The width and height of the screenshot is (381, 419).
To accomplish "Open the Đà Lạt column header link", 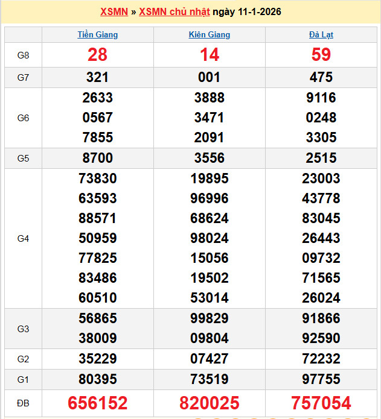I will [x=321, y=34].
